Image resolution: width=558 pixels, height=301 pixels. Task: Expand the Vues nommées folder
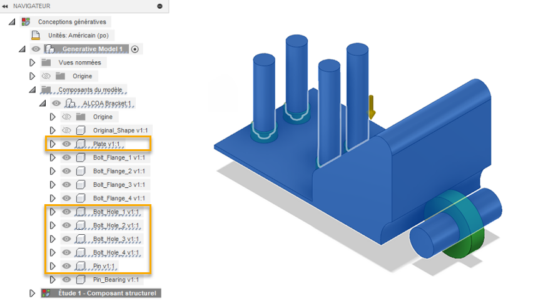(x=33, y=62)
